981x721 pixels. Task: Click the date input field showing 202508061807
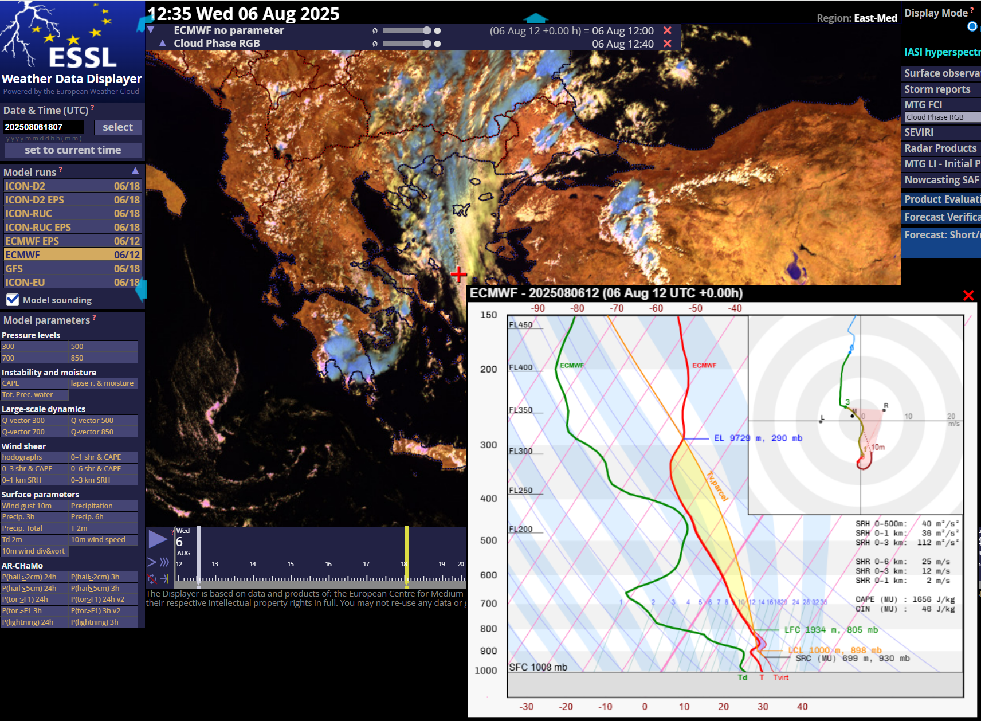(43, 127)
